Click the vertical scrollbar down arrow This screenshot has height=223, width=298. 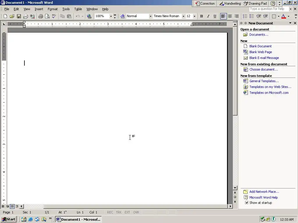point(235,188)
